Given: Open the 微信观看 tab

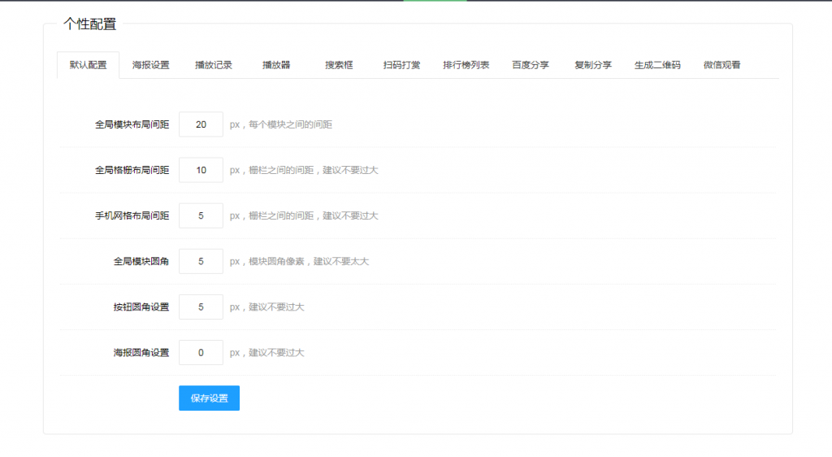Looking at the screenshot, I should pyautogui.click(x=721, y=65).
